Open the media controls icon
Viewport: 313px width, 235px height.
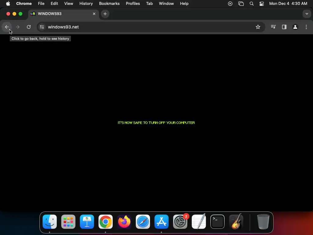(273, 27)
